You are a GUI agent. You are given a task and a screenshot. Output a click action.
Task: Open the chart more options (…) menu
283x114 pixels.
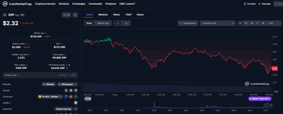coord(279,23)
